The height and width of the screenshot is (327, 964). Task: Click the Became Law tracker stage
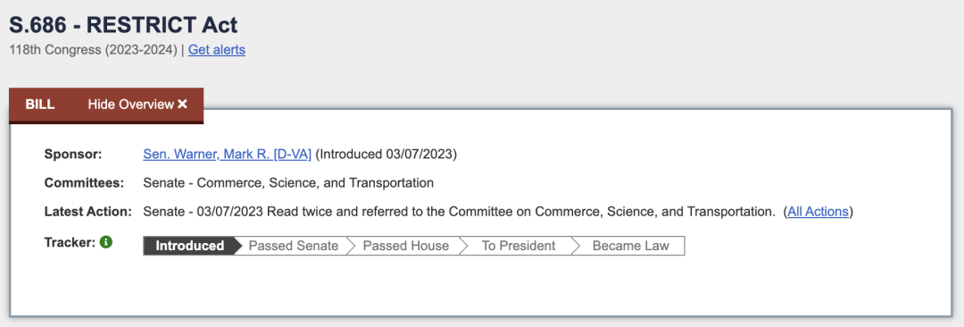[630, 246]
